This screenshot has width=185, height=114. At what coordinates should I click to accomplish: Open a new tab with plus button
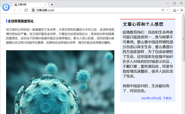(52, 5)
